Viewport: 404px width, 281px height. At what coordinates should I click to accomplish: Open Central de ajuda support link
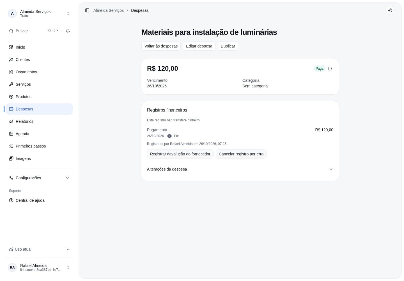point(39,200)
